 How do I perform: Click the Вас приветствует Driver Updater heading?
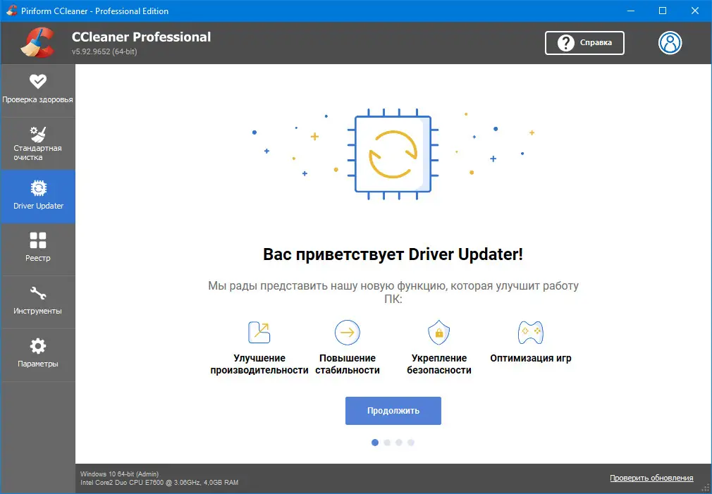[x=393, y=254]
